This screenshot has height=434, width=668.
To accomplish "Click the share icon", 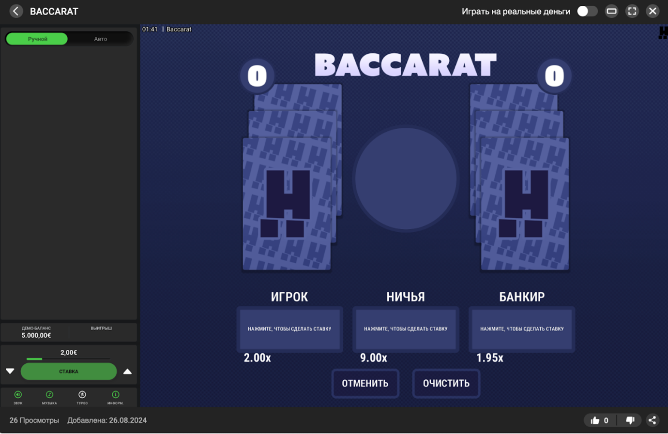I will pos(652,420).
